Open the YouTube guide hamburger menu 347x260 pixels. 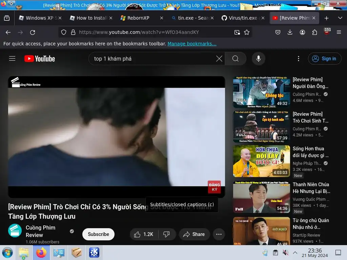click(x=12, y=59)
